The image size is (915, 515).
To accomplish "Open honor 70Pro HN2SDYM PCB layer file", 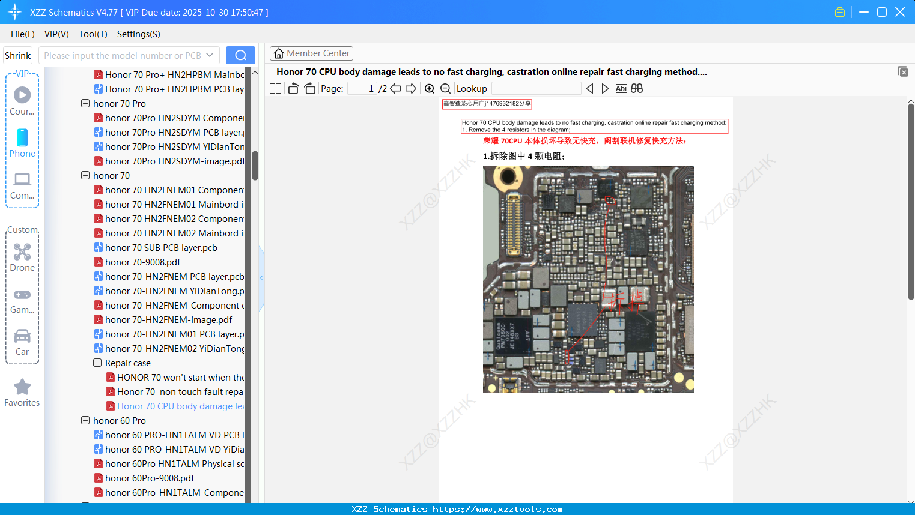I will [x=169, y=132].
